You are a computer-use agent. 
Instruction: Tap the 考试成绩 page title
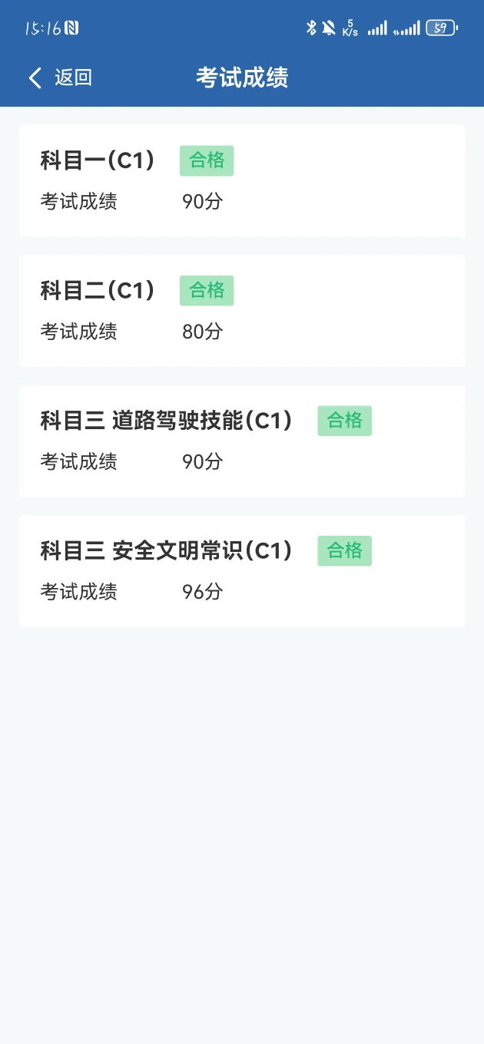[x=242, y=78]
